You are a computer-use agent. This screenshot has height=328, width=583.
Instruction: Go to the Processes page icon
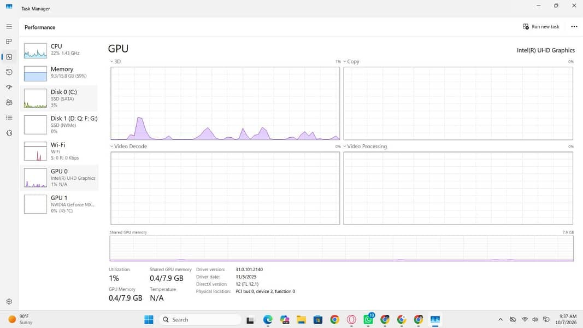click(9, 42)
